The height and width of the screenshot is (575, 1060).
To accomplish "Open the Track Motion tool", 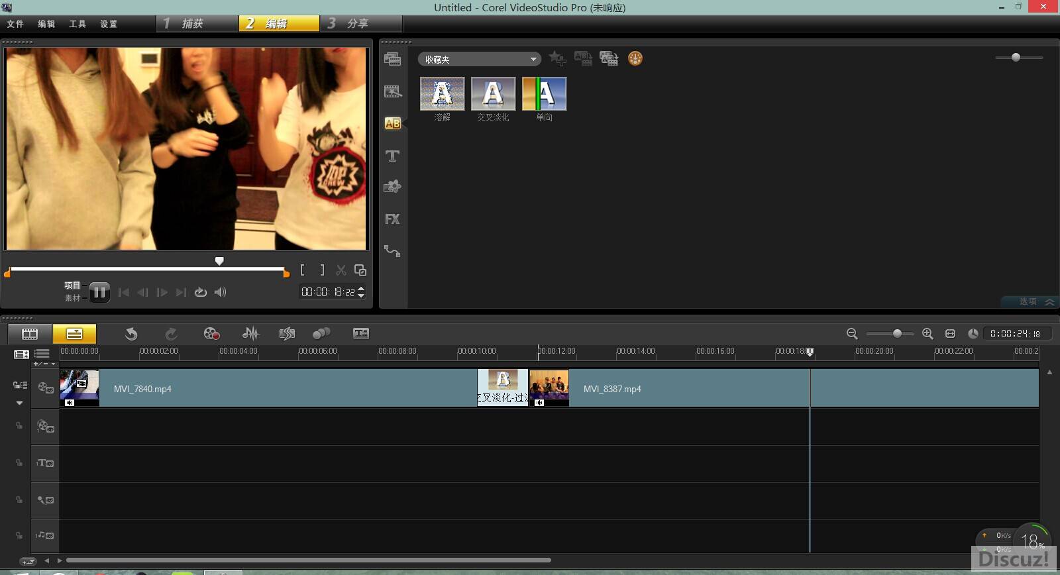I will click(321, 334).
